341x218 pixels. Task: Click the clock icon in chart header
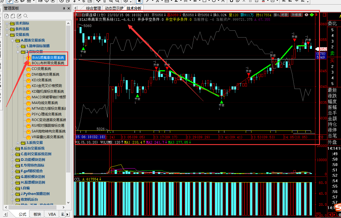pos(307,15)
